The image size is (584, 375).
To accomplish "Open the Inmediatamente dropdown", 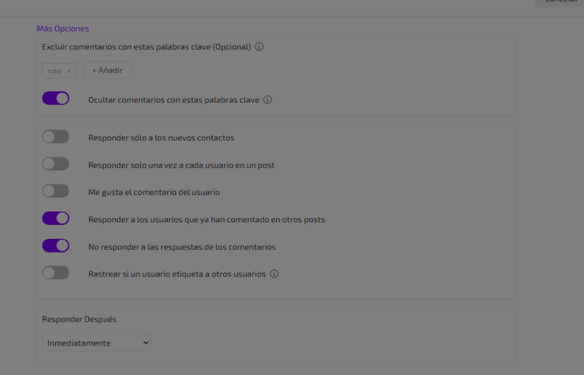I will 96,343.
